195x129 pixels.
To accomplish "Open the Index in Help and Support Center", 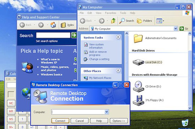I will coord(68,25).
